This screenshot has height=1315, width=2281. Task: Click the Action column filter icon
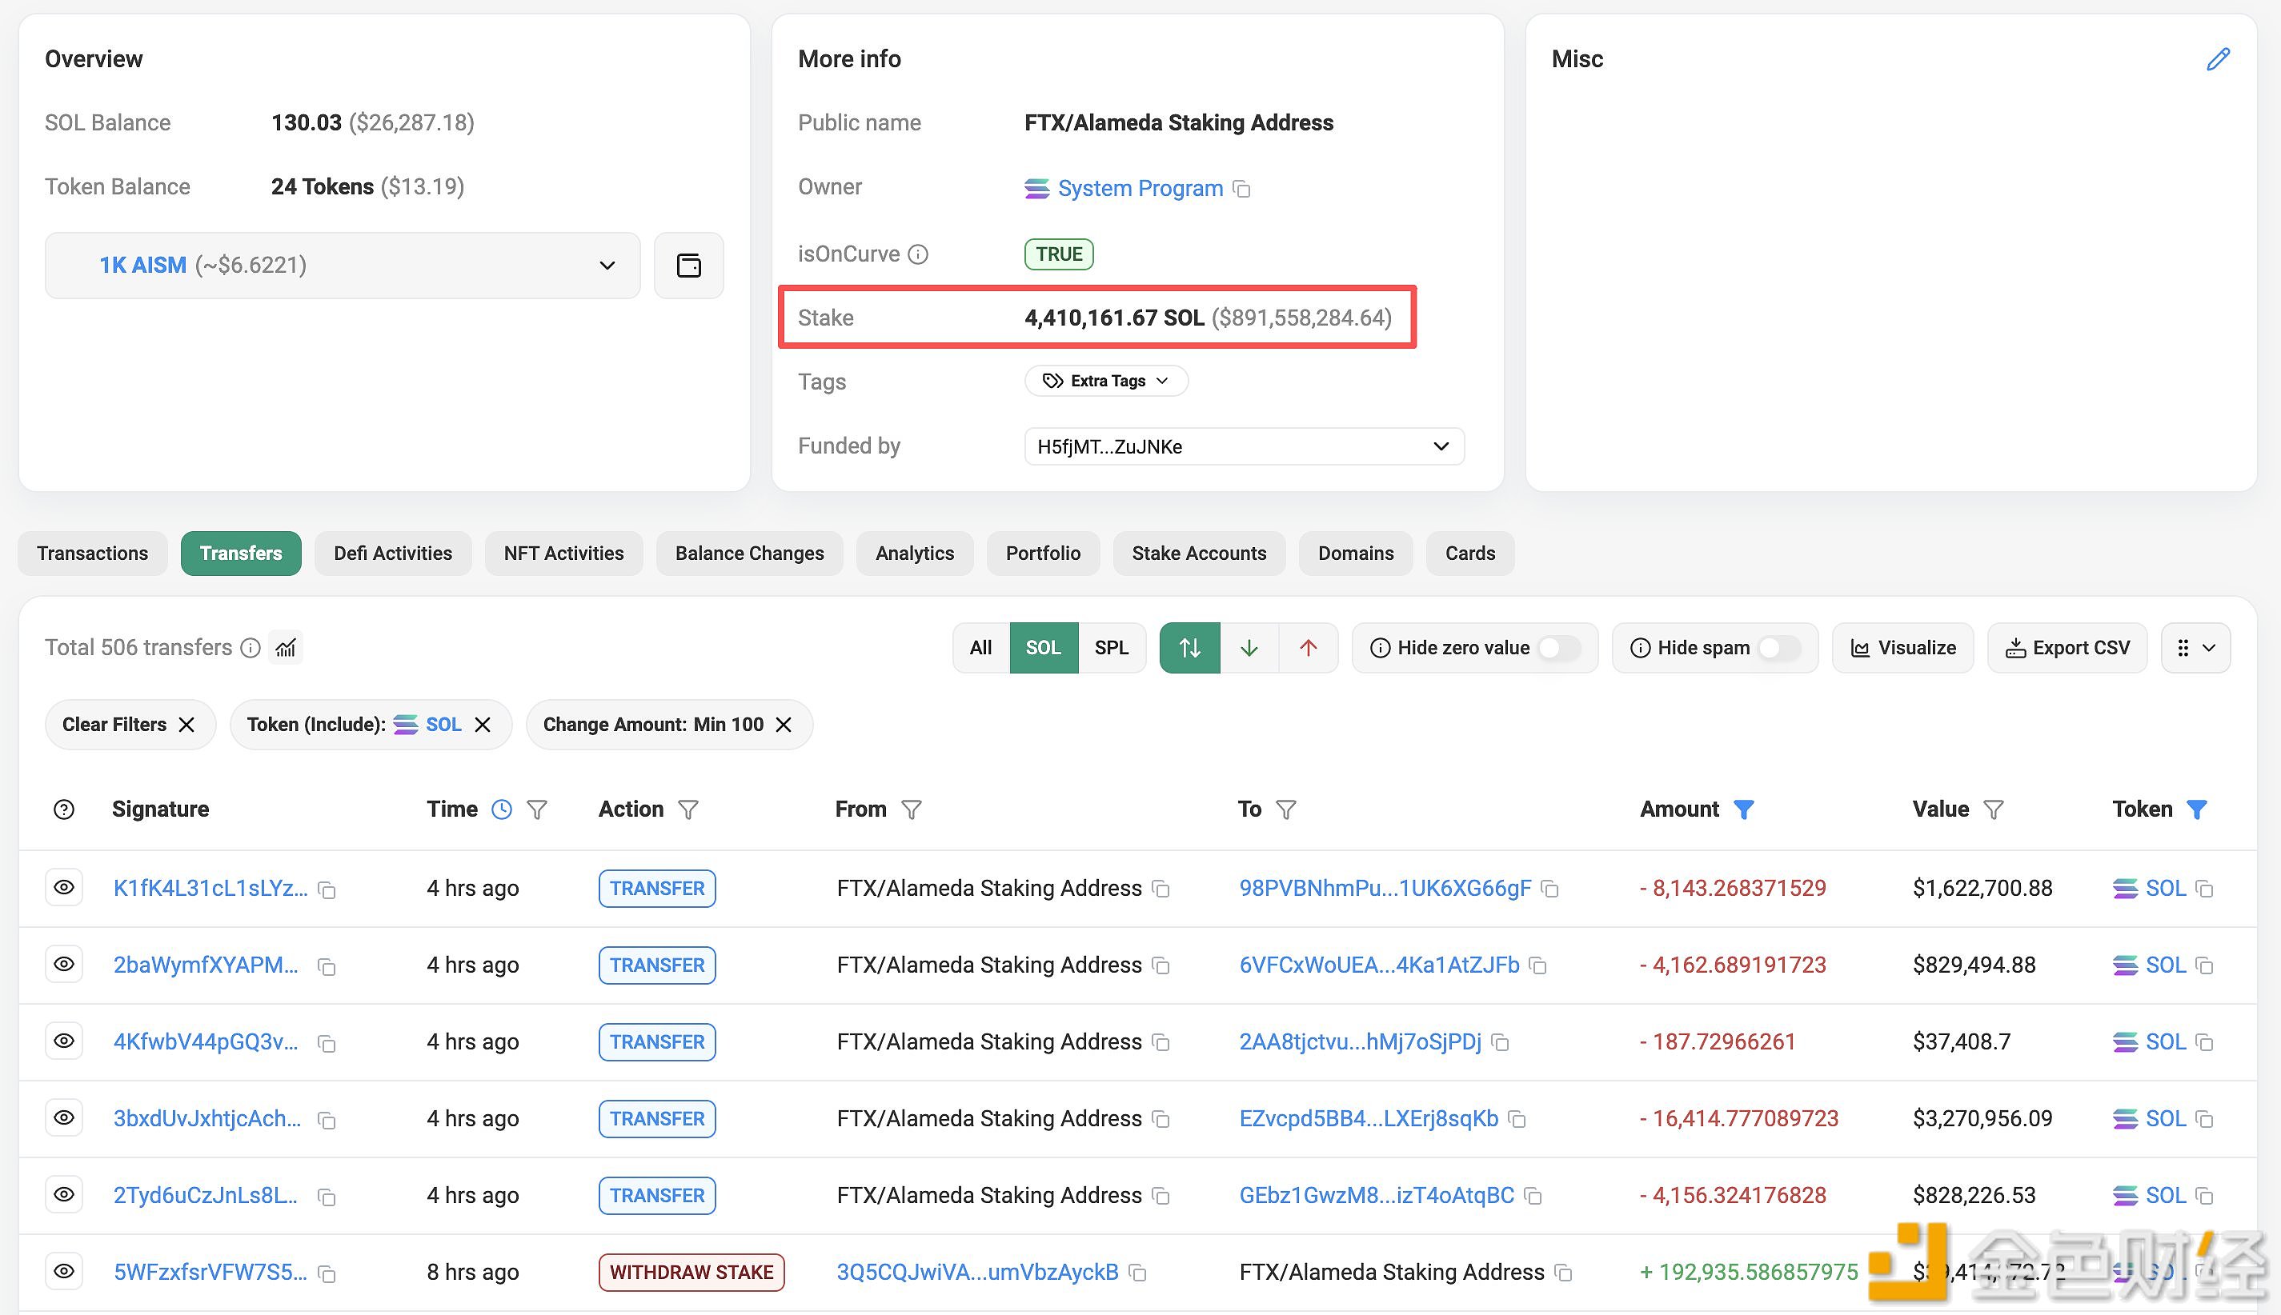[x=688, y=810]
